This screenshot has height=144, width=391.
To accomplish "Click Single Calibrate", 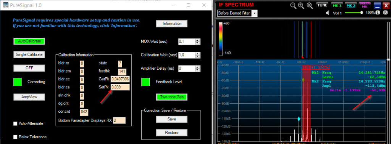I will (29, 54).
